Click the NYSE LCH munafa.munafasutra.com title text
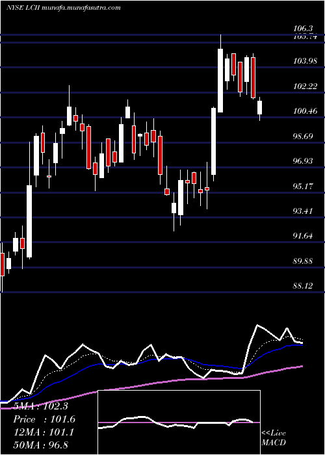325x455 pixels. pyautogui.click(x=63, y=8)
